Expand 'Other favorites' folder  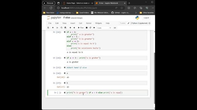pos(147,13)
